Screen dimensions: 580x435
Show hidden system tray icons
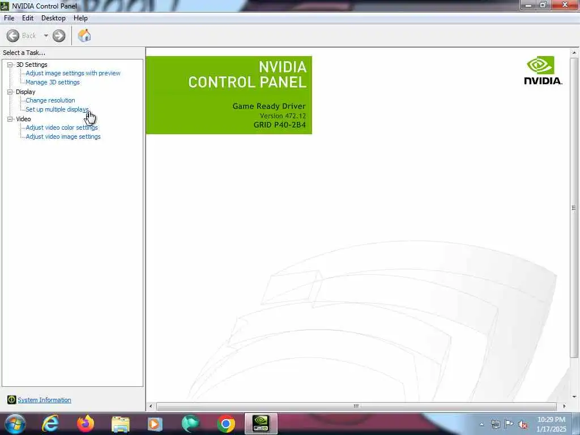(x=481, y=424)
